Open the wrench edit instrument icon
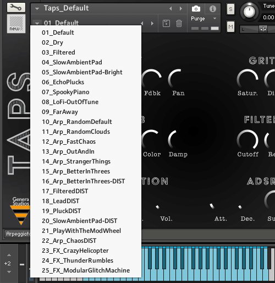Image resolution: width=275 pixels, height=283 pixels. (16, 7)
